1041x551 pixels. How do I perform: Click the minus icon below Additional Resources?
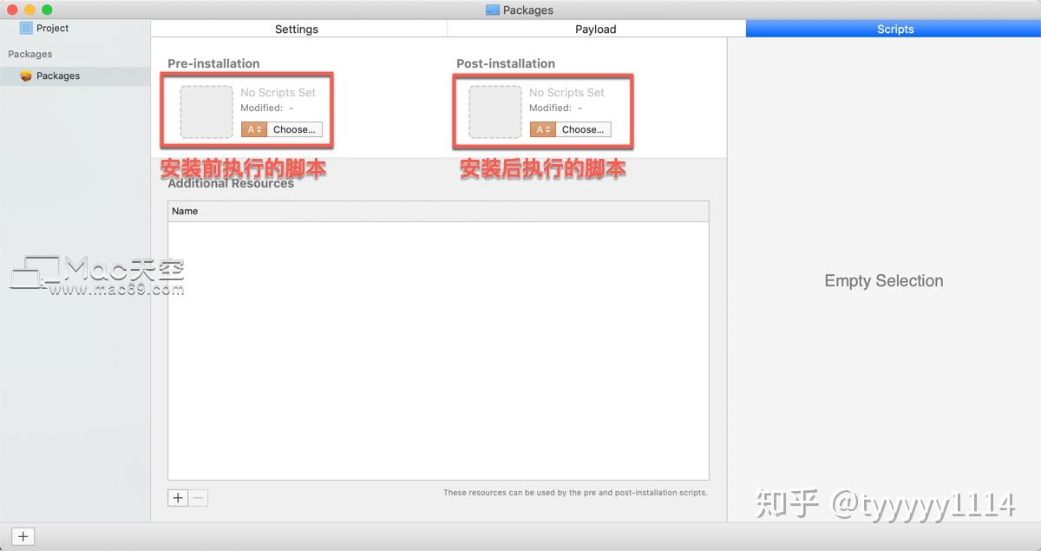198,497
